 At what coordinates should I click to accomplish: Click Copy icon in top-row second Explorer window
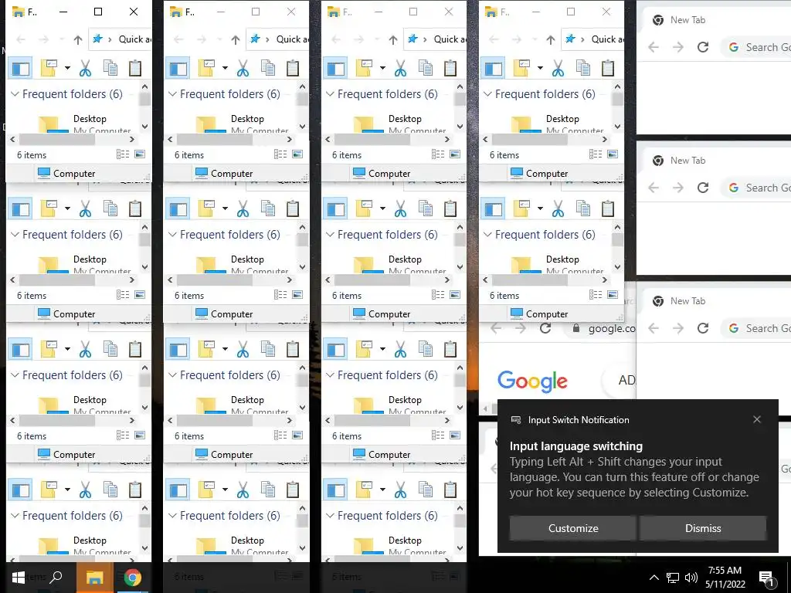pyautogui.click(x=268, y=68)
